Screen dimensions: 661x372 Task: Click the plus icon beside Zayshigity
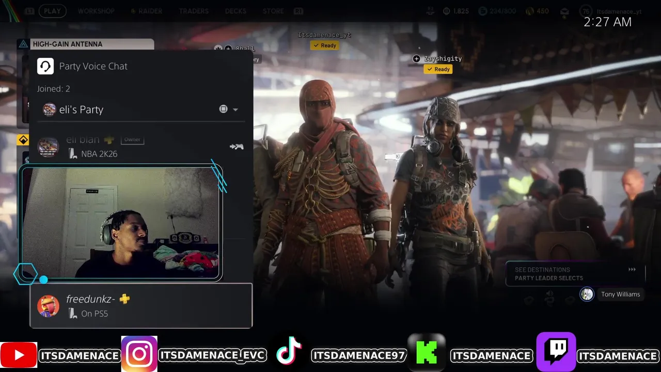point(417,59)
